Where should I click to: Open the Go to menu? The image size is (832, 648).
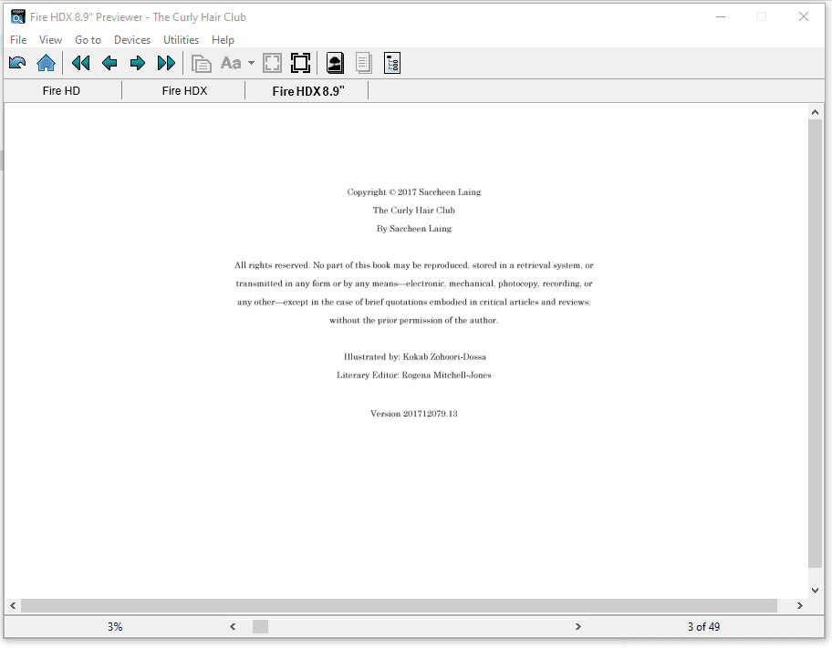(88, 40)
